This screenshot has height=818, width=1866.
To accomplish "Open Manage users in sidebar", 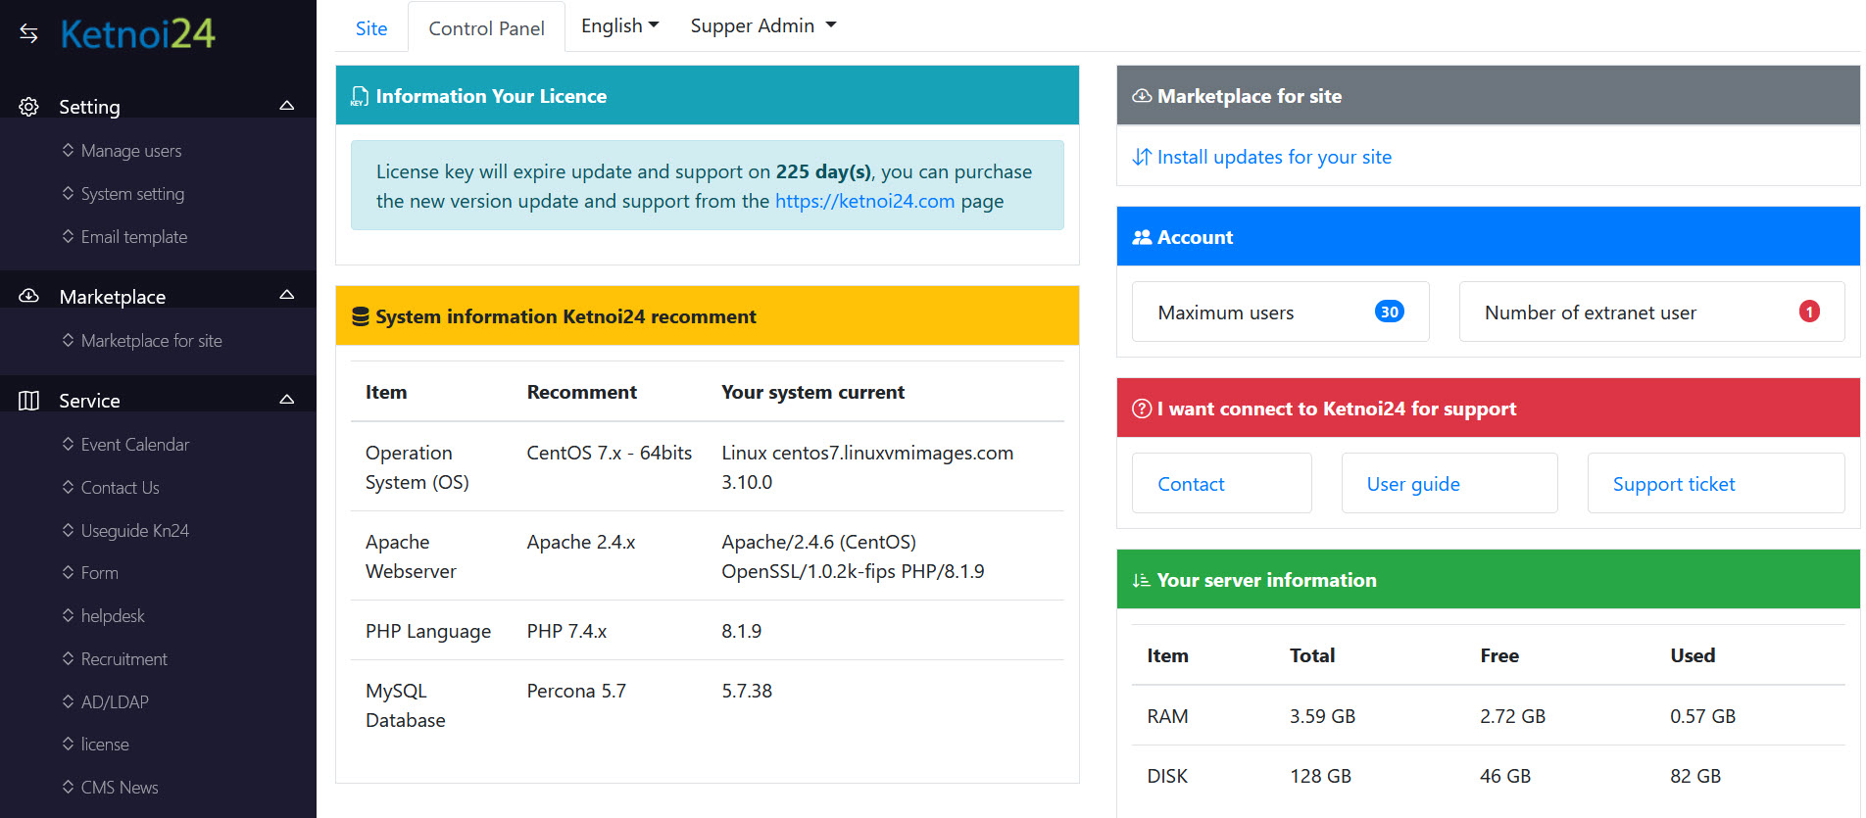I will pyautogui.click(x=131, y=151).
